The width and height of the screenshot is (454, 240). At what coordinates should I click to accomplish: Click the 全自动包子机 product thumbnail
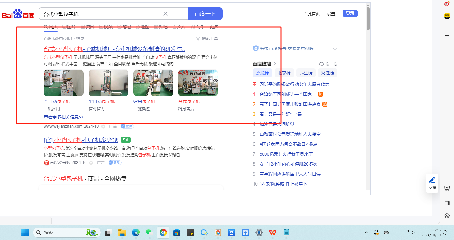(x=64, y=83)
